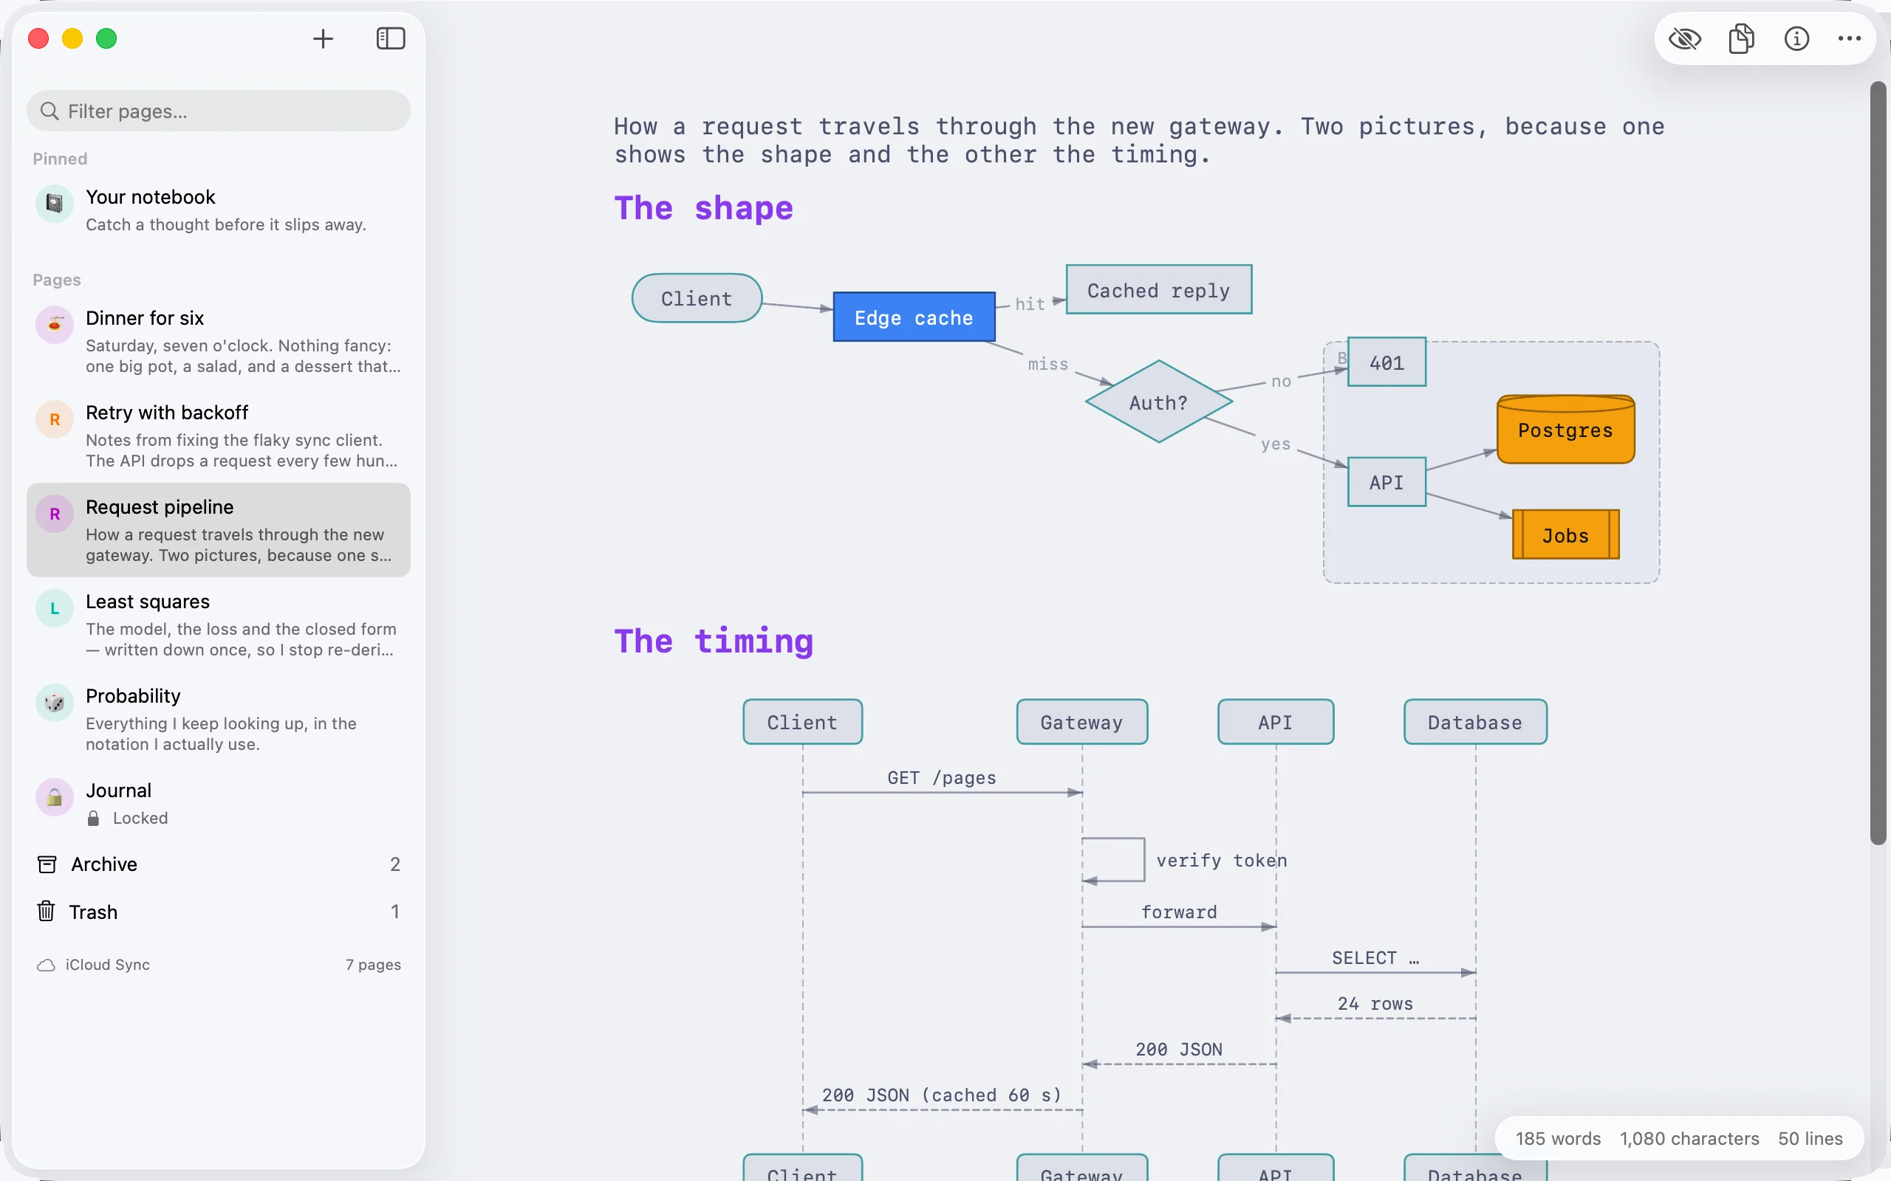Open the Dinner for six page
The height and width of the screenshot is (1181, 1891).
(218, 341)
